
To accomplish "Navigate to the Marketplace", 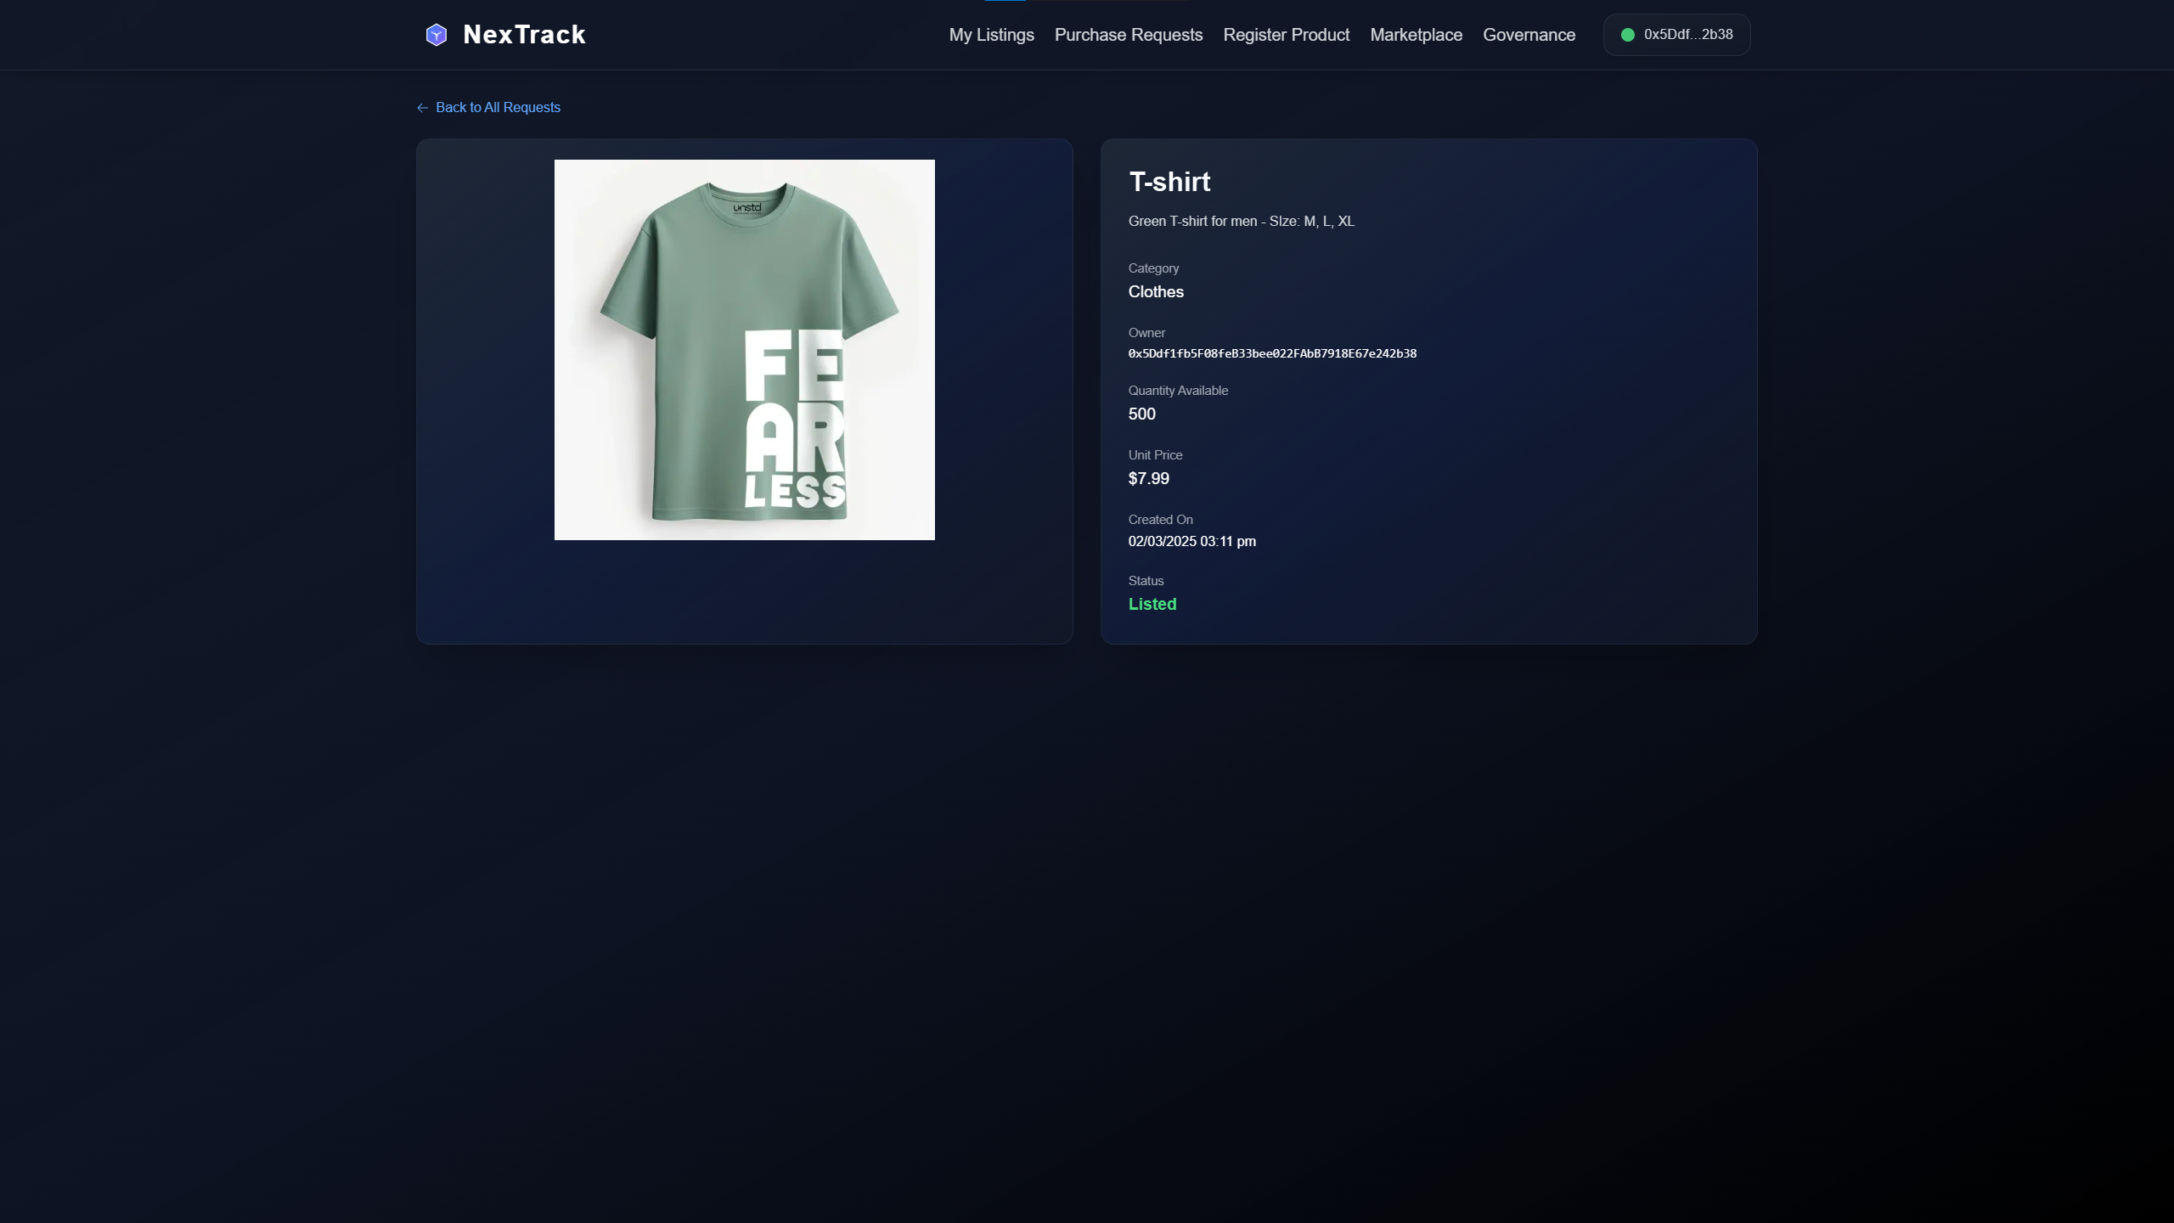I will (x=1416, y=35).
